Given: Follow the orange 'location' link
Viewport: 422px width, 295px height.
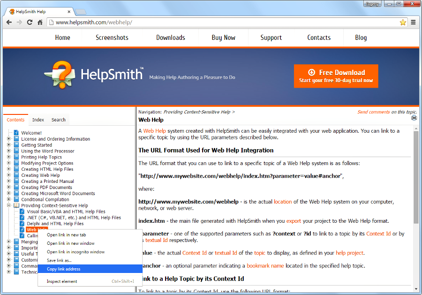Looking at the screenshot, I should point(283,202).
